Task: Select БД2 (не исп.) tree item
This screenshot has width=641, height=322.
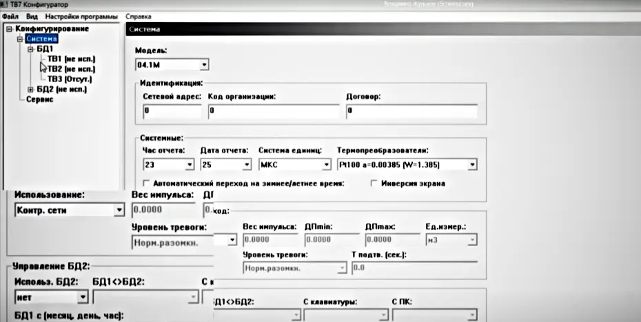Action: point(62,89)
